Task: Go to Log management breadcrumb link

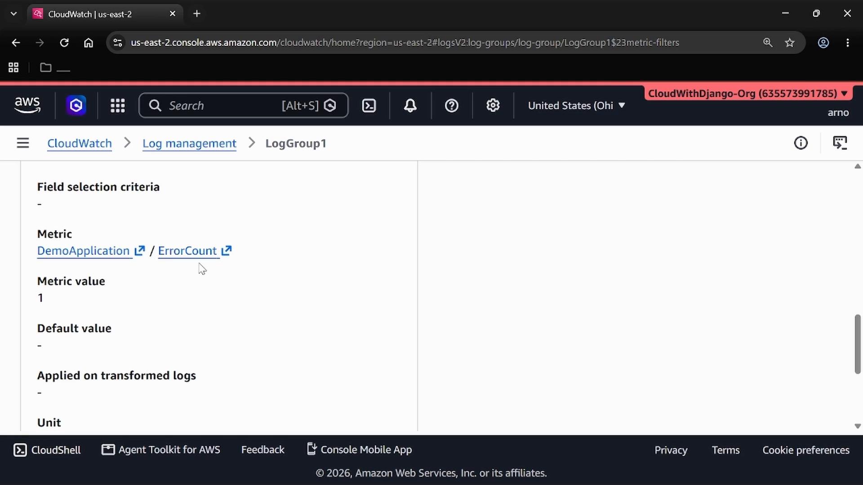Action: click(x=189, y=143)
